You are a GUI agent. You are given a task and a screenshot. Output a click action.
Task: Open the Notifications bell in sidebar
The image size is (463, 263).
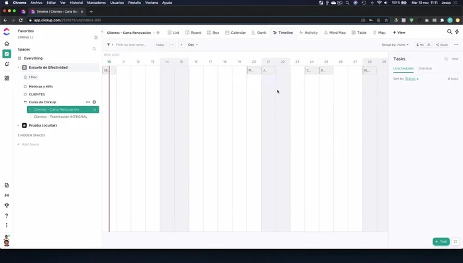[7, 64]
